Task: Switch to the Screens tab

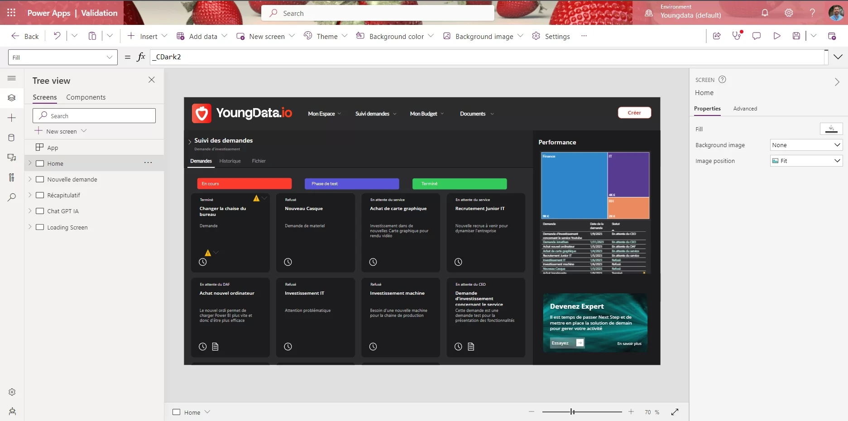Action: pyautogui.click(x=45, y=97)
